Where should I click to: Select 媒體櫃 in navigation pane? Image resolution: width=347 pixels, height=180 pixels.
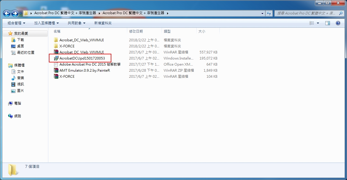point(19,65)
